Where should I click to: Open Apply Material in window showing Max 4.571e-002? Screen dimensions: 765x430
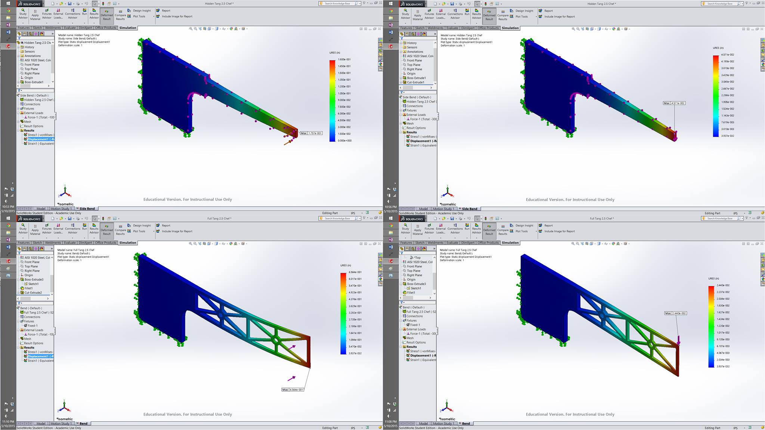coord(418,15)
